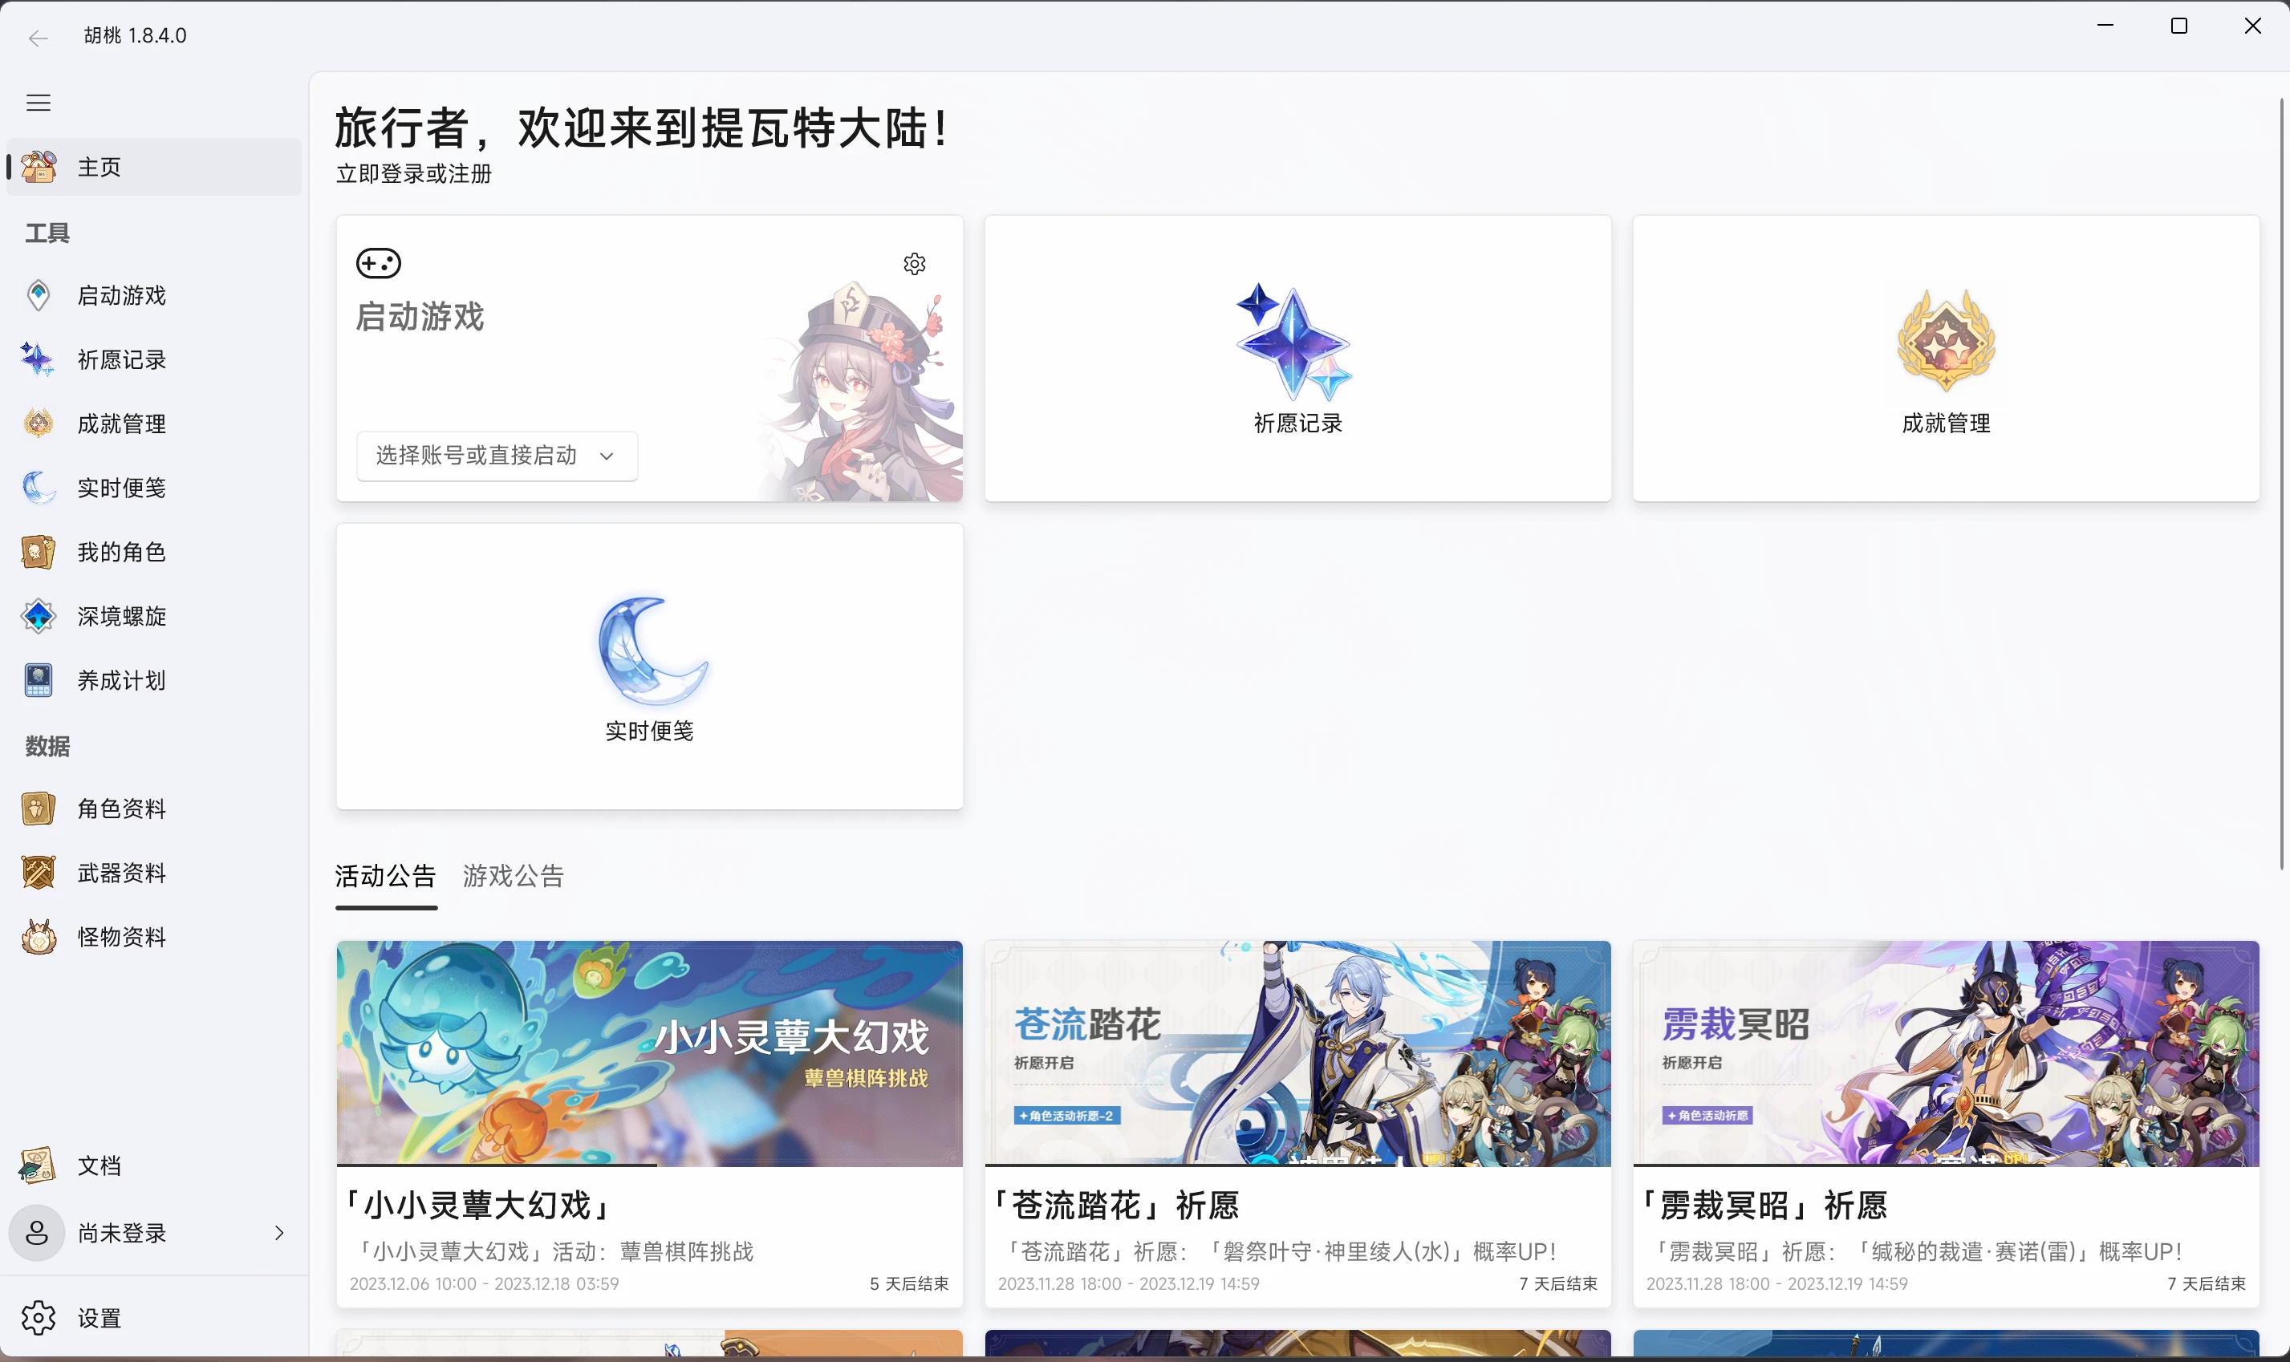Switch to the 游戏公告 tab
Viewport: 2290px width, 1362px height.
point(513,876)
